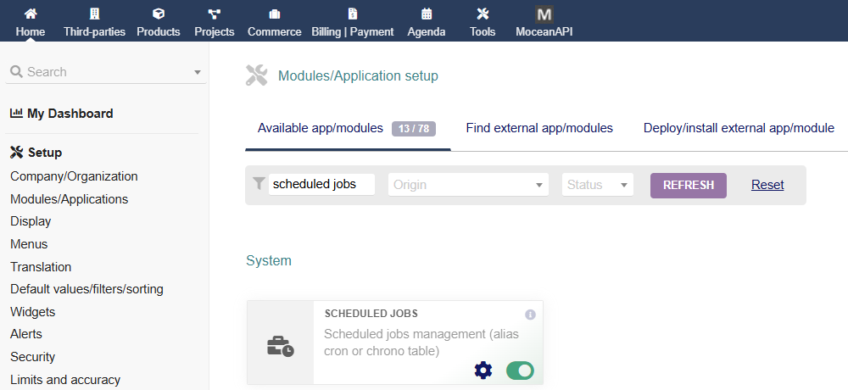Switch to Find external app/modules tab
The image size is (848, 390).
[539, 128]
